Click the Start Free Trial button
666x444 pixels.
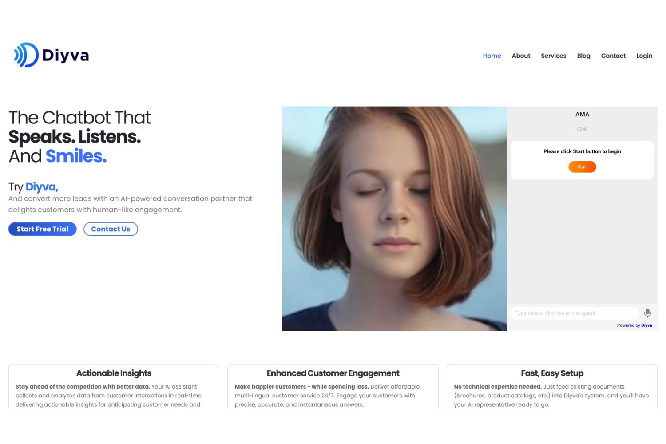[43, 229]
